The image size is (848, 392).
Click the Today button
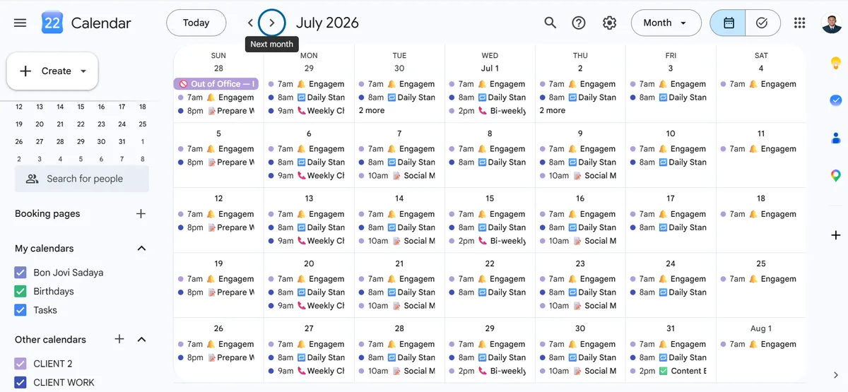click(x=196, y=23)
